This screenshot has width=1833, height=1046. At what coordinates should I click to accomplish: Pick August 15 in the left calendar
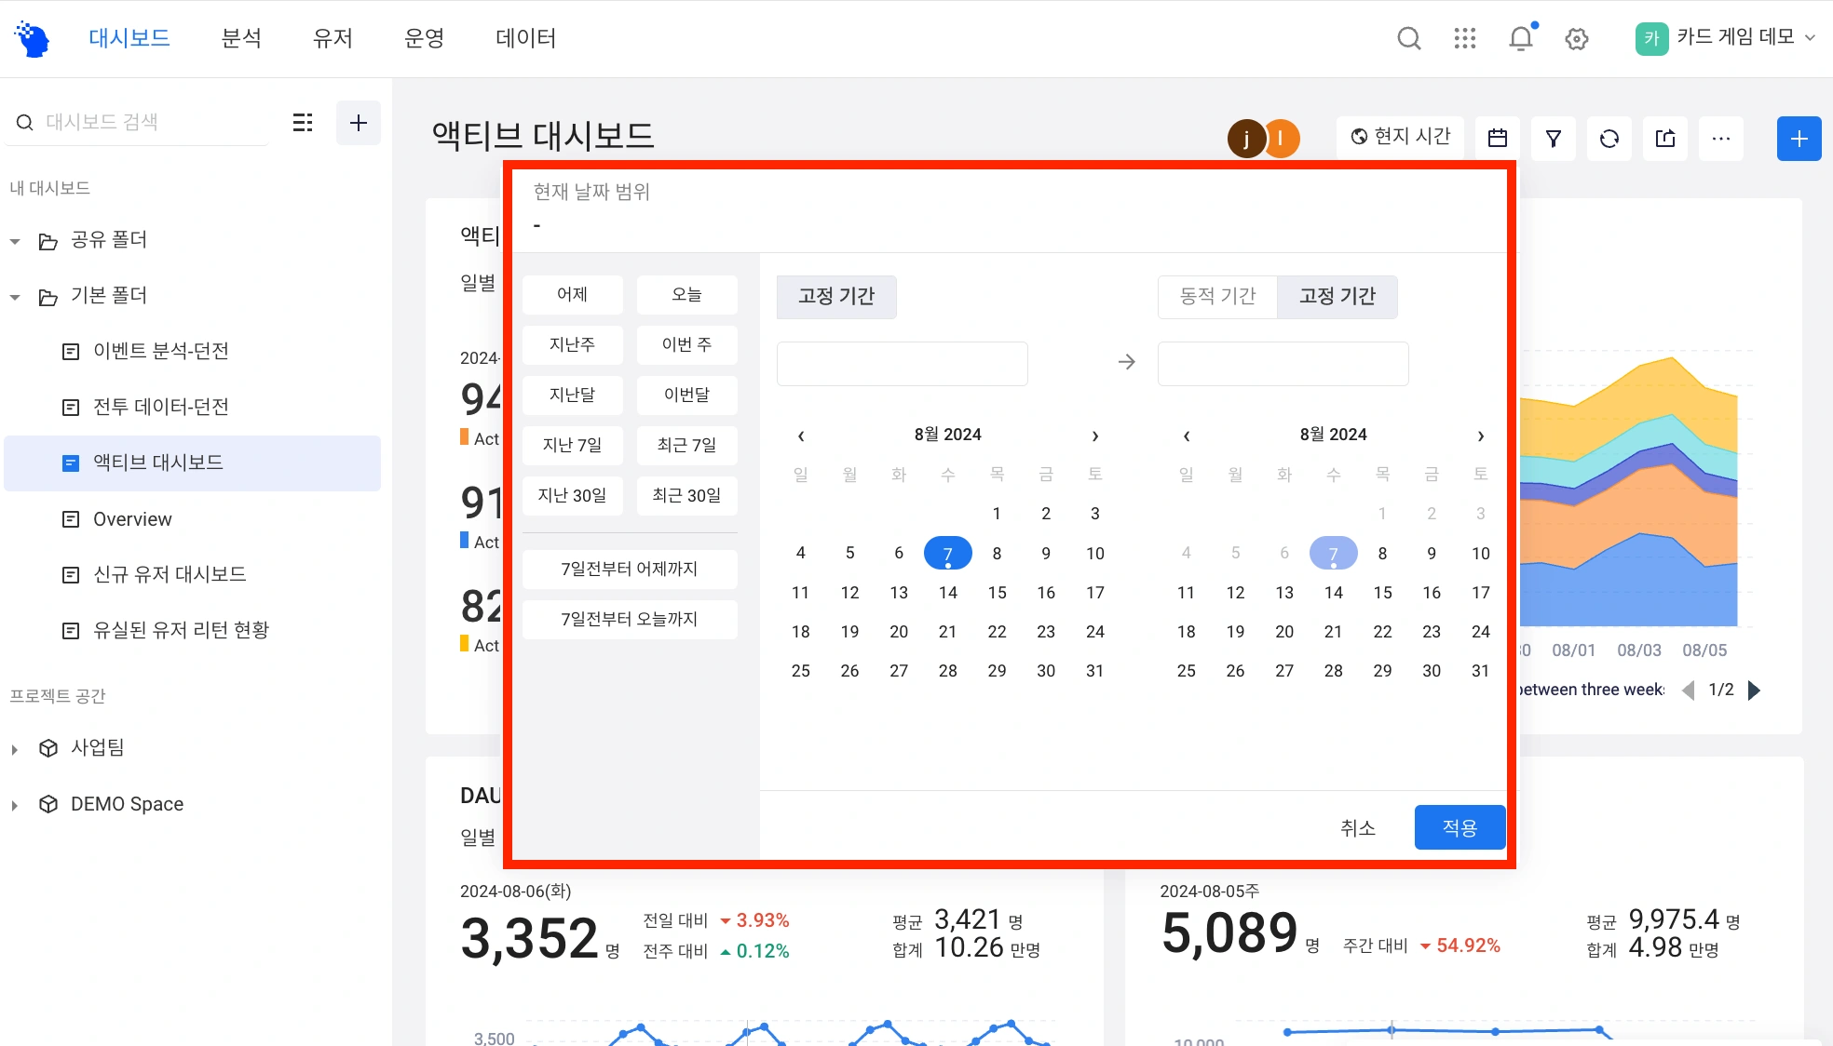pos(997,593)
